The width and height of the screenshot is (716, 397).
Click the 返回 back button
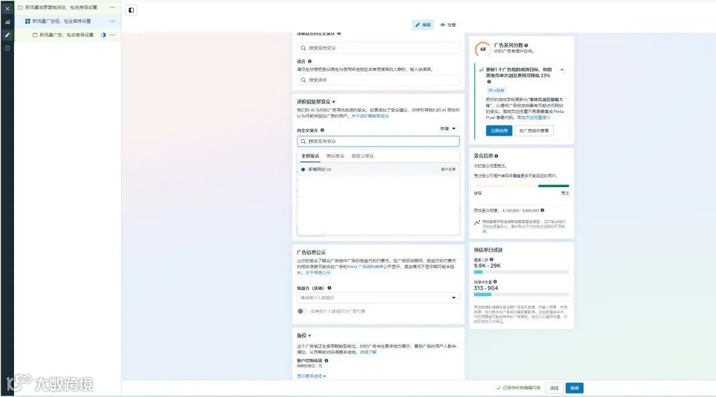pyautogui.click(x=554, y=388)
